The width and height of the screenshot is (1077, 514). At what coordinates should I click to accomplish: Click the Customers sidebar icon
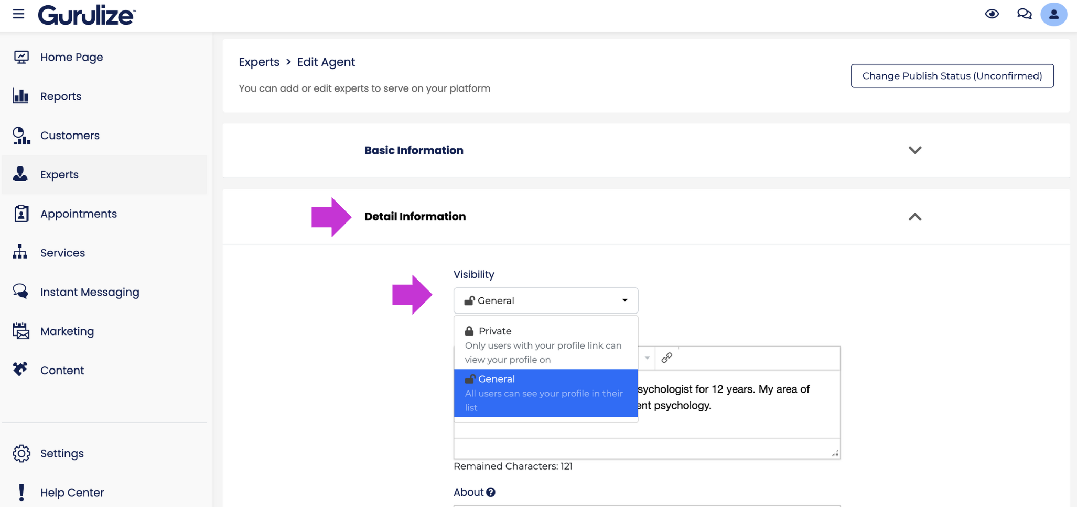21,136
